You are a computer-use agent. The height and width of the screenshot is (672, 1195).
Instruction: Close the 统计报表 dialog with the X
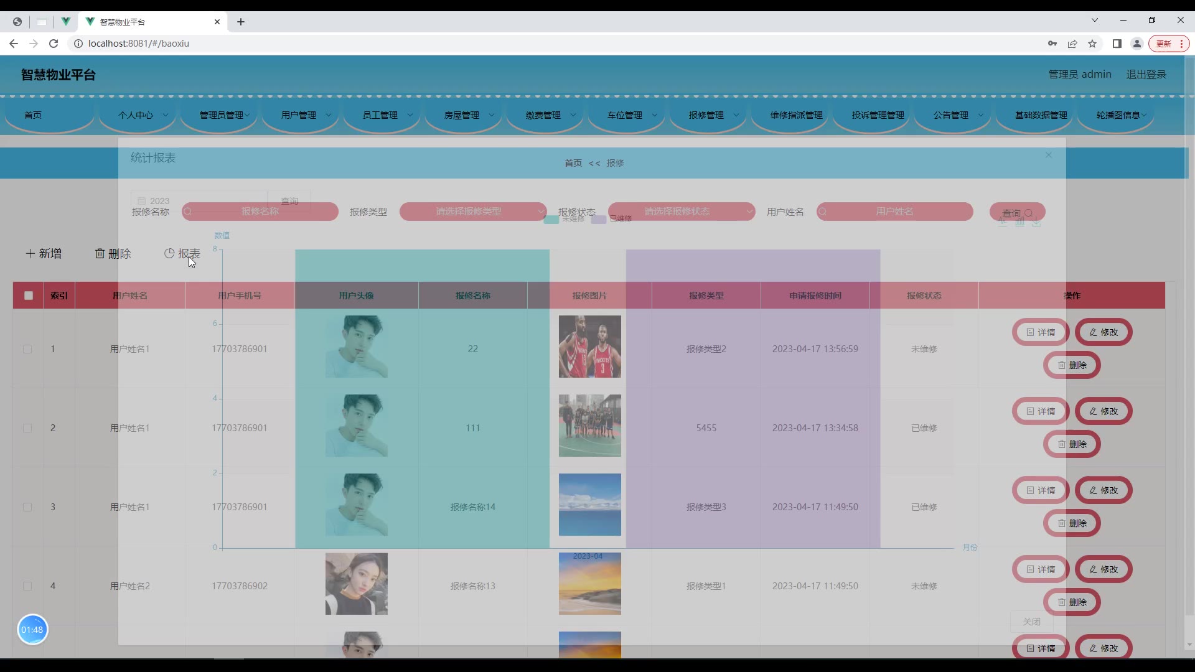point(1049,155)
